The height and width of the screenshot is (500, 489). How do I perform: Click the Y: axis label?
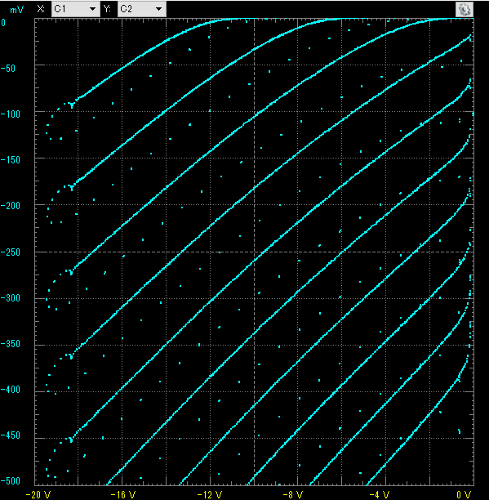click(x=108, y=9)
